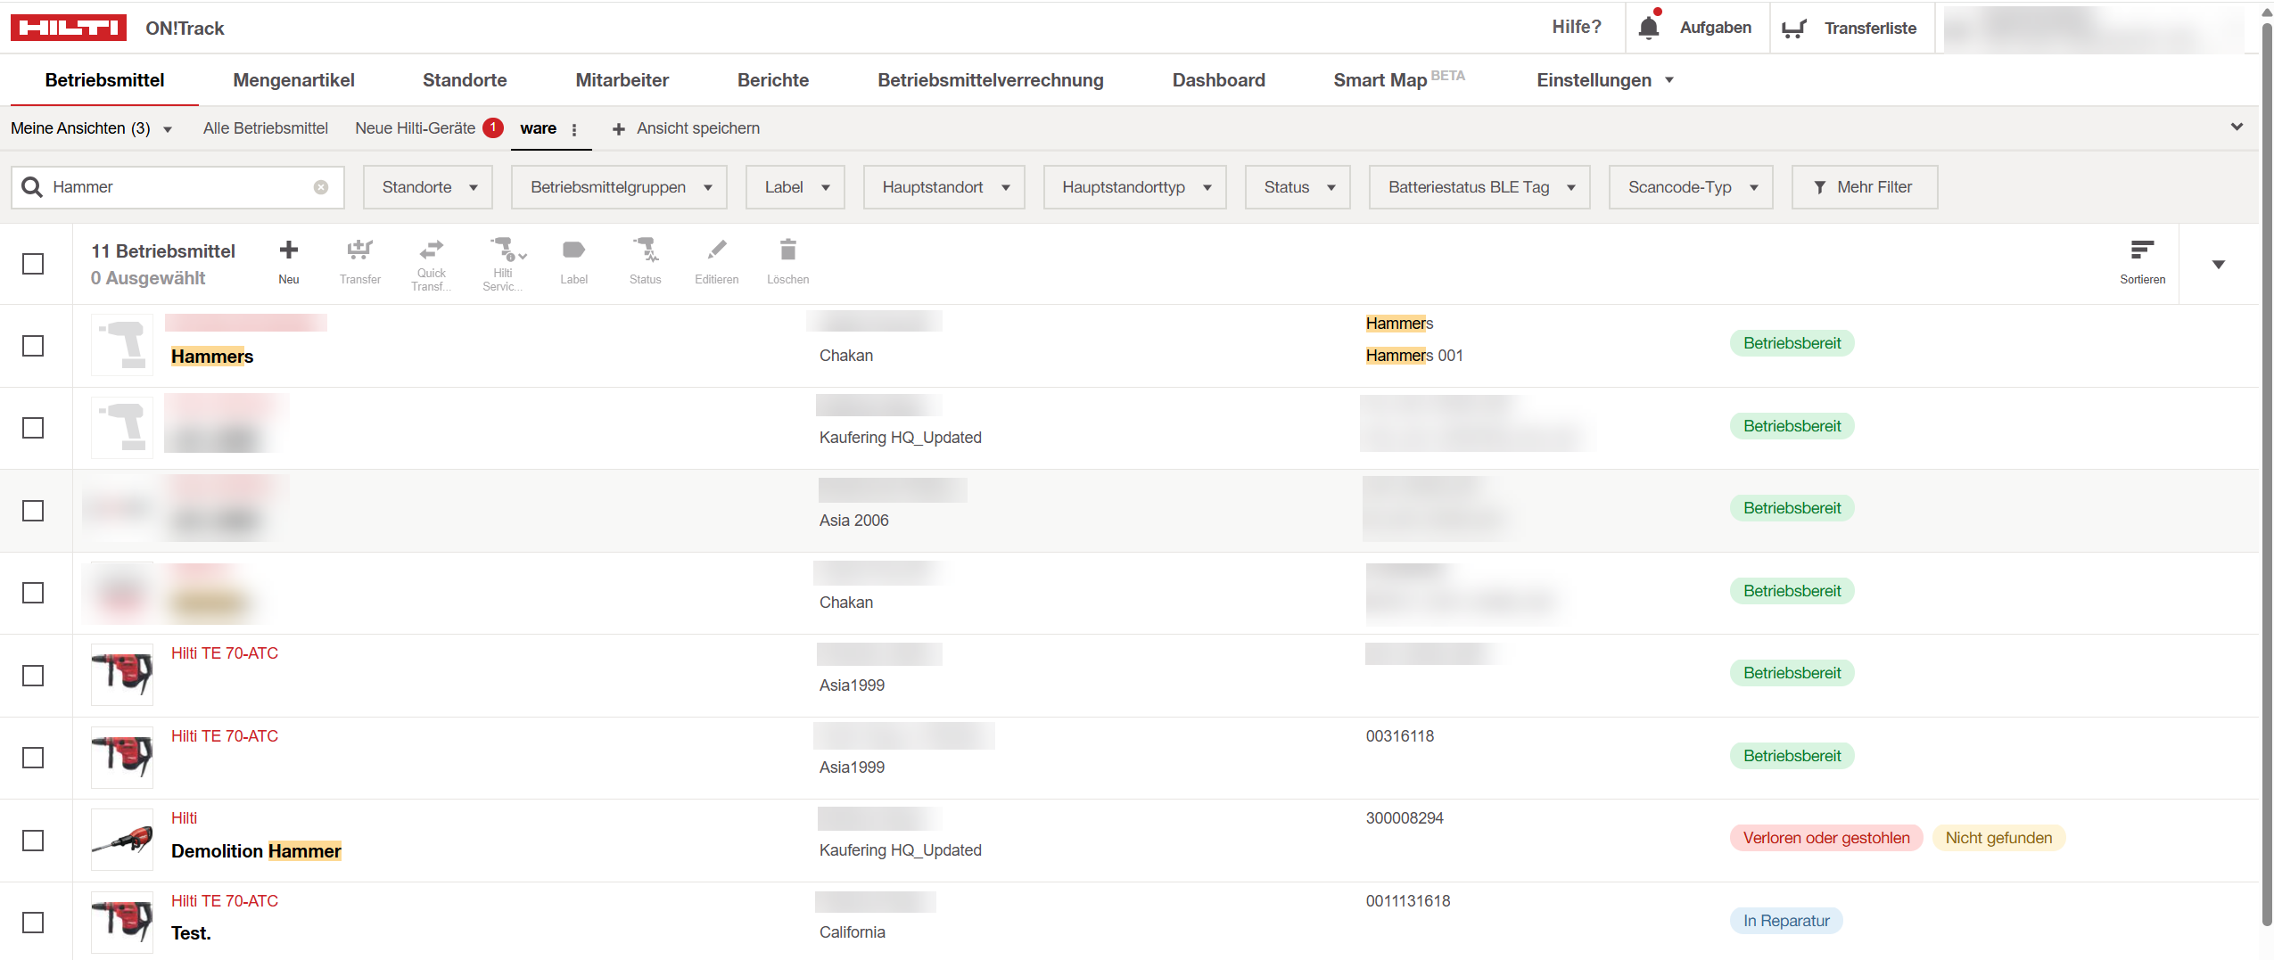The image size is (2274, 960).
Task: Click Ansicht speichern
Action: point(686,128)
